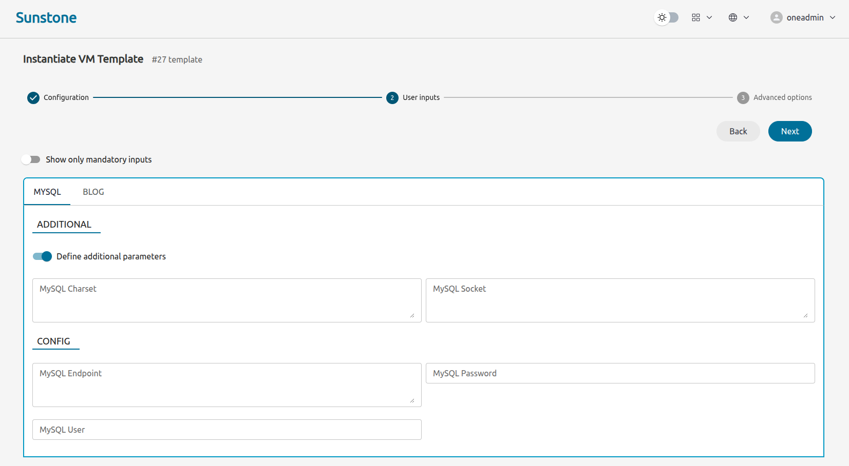Click the sun icon for dark mode
Image resolution: width=849 pixels, height=466 pixels.
(662, 17)
